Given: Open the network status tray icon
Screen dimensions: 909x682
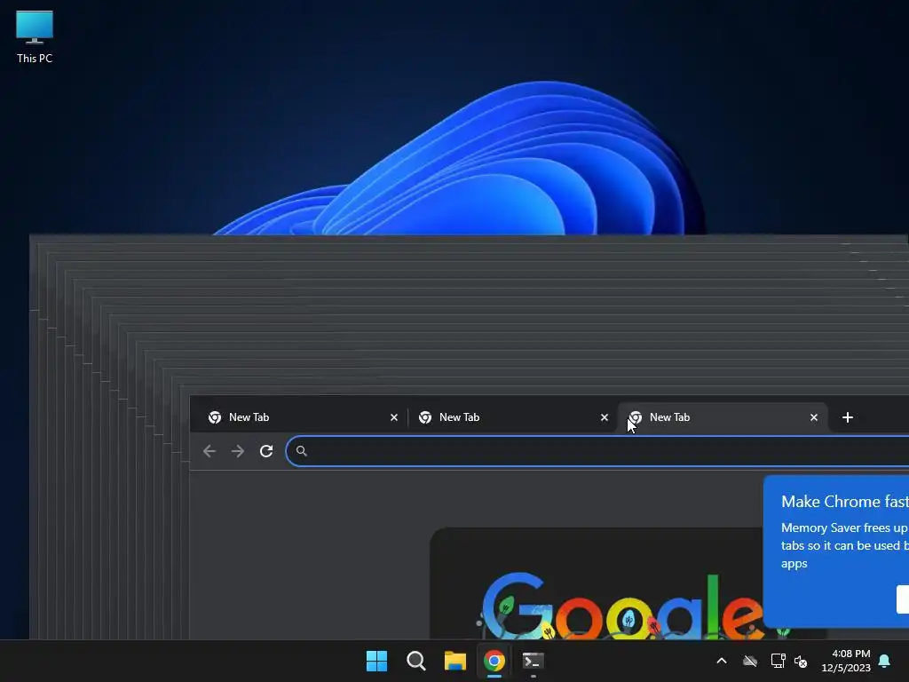Looking at the screenshot, I should click(x=778, y=661).
